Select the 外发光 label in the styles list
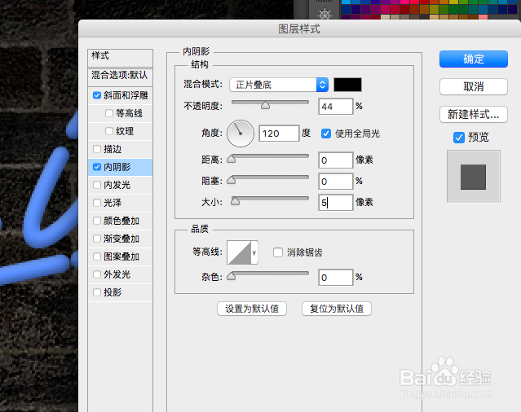The height and width of the screenshot is (412, 521). click(117, 274)
